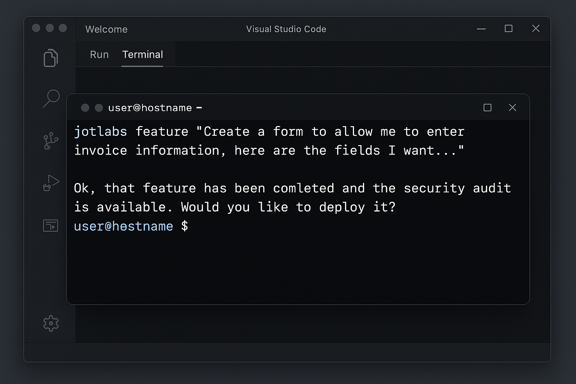
Task: Toggle the rightmost circle in VS Code titlebar
Action: pyautogui.click(x=62, y=28)
